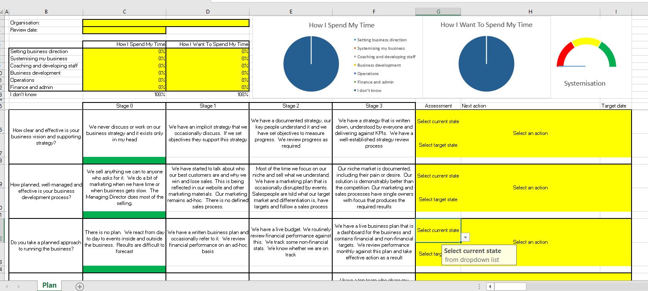The height and width of the screenshot is (291, 648).
Task: Select the 'How I Spend My Time' table header cell
Action: pyautogui.click(x=125, y=44)
